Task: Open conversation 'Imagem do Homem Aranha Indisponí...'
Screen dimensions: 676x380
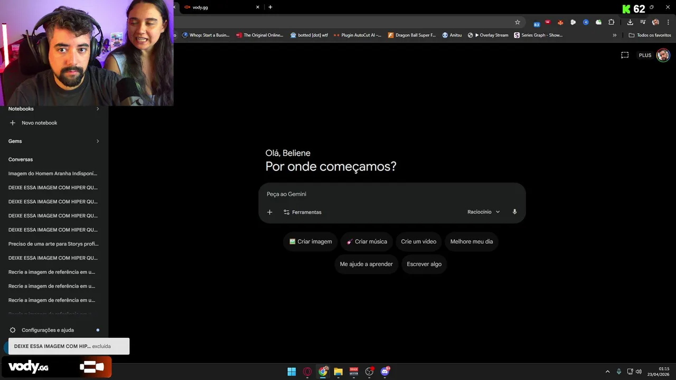Action: [53, 173]
